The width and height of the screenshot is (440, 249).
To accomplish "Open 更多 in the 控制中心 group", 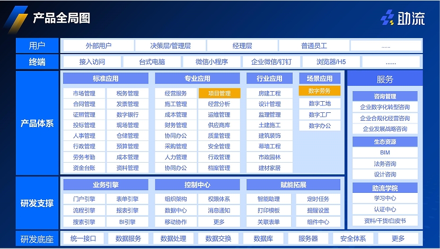I will point(219,222).
